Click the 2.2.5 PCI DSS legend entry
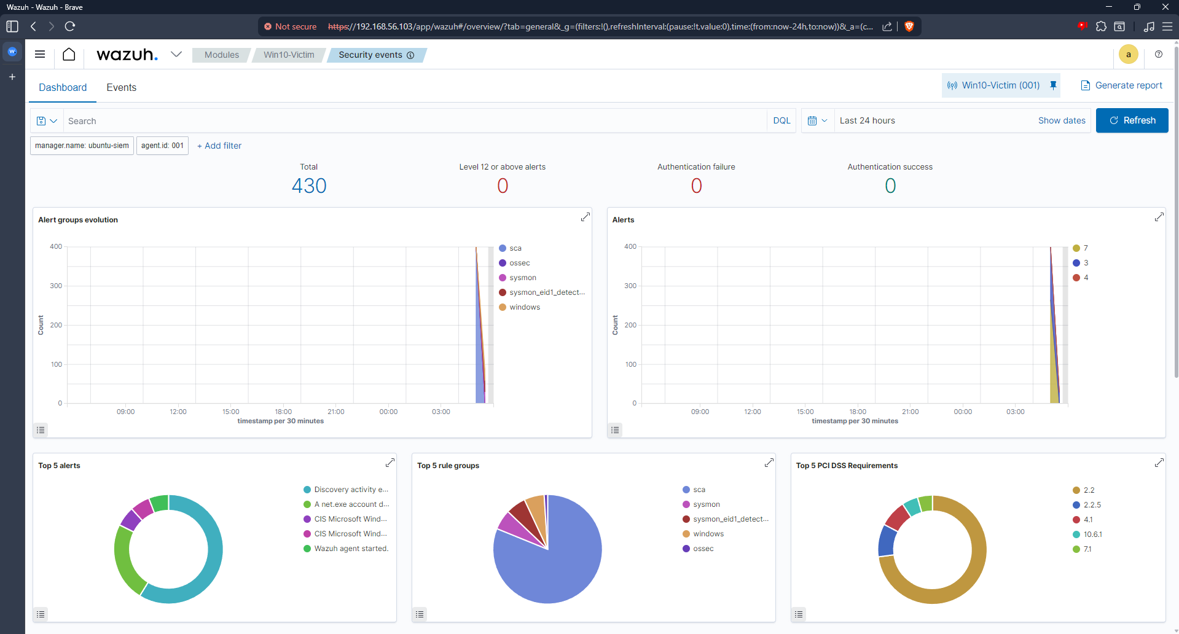This screenshot has height=634, width=1179. click(x=1087, y=505)
